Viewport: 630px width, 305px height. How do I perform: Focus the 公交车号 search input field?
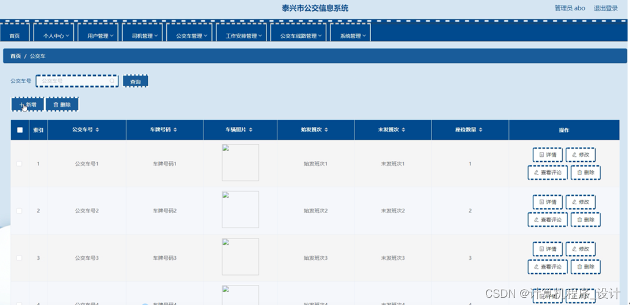click(x=77, y=81)
